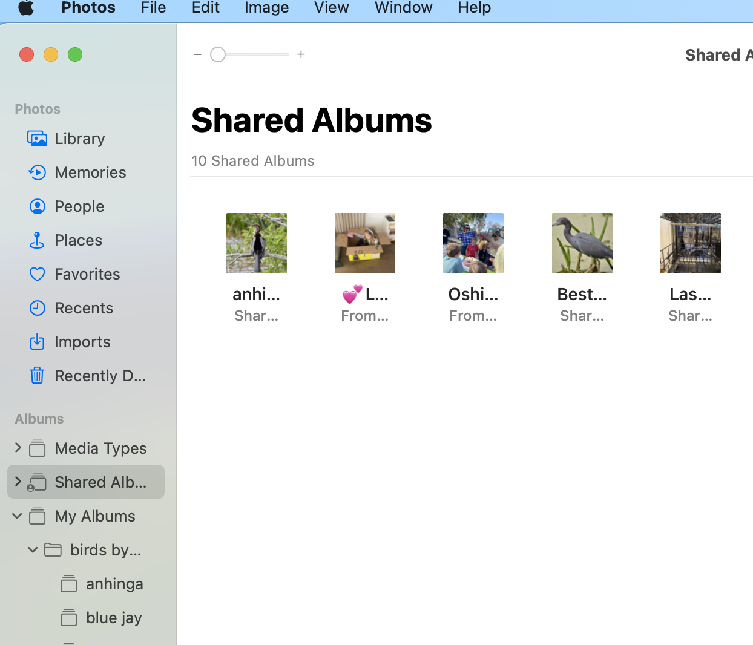753x645 pixels.
Task: Click the anhinga album name in sidebar
Action: click(x=114, y=584)
